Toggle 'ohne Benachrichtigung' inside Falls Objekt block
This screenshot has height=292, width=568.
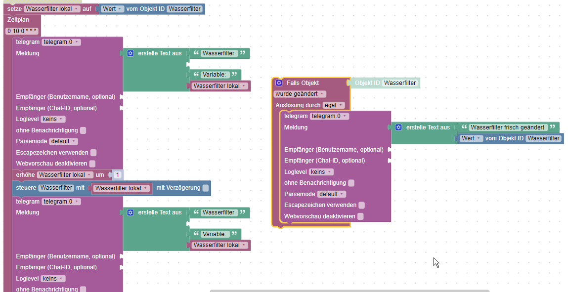click(x=351, y=183)
